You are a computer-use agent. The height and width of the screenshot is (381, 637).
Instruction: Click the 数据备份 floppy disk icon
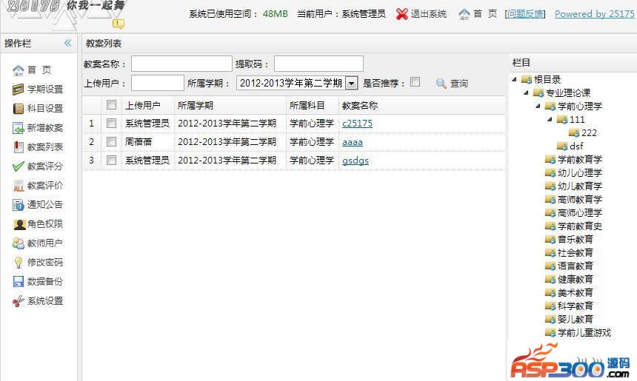(x=19, y=282)
